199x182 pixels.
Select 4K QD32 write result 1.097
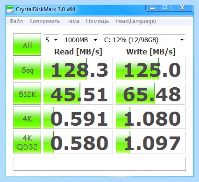pos(150,142)
